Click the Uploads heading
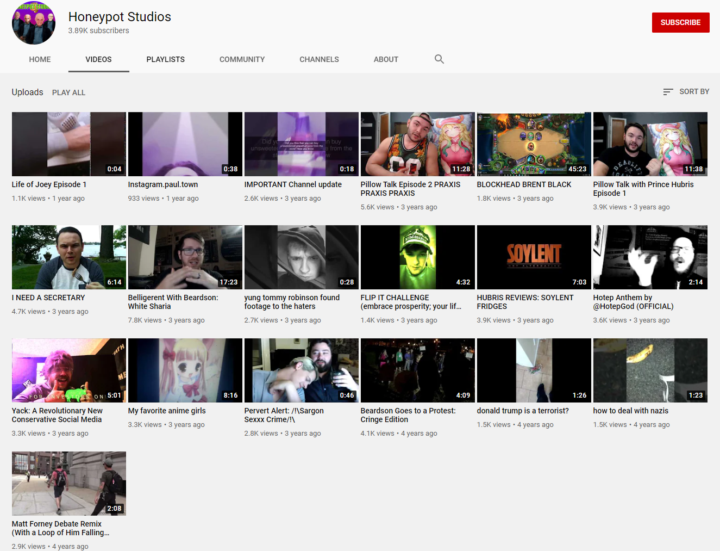720x551 pixels. click(x=27, y=92)
